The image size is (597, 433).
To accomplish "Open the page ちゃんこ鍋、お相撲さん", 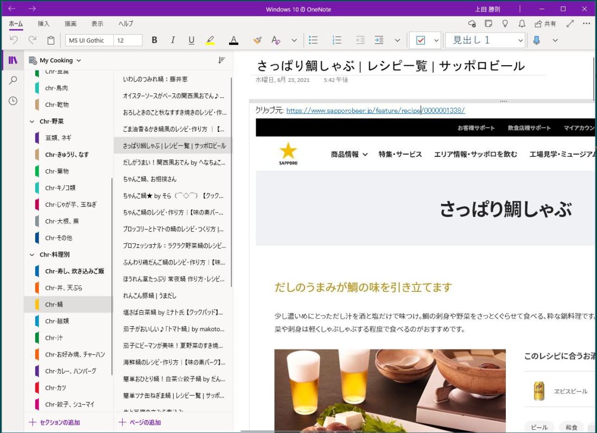I will (173, 179).
